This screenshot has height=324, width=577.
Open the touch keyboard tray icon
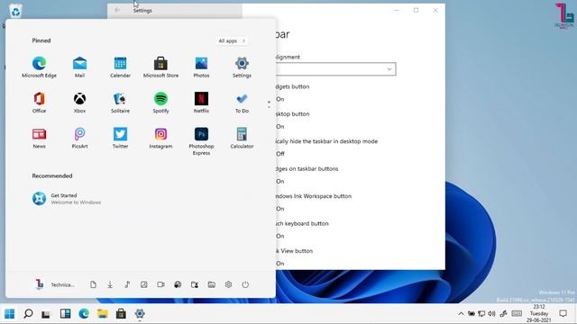[x=517, y=314]
